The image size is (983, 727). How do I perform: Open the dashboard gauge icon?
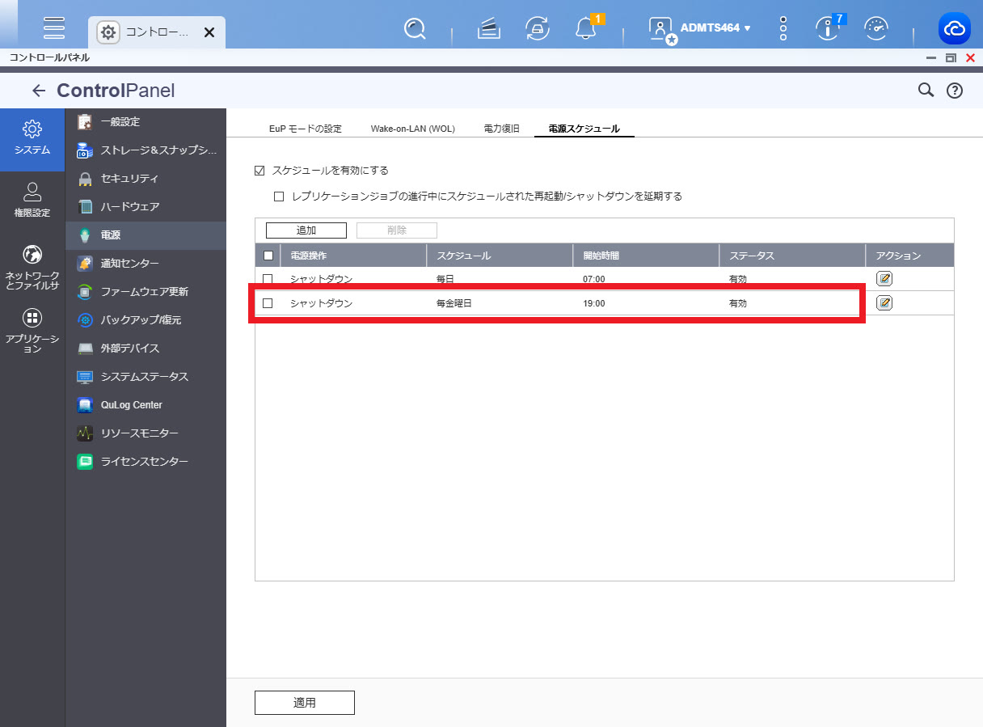[875, 29]
